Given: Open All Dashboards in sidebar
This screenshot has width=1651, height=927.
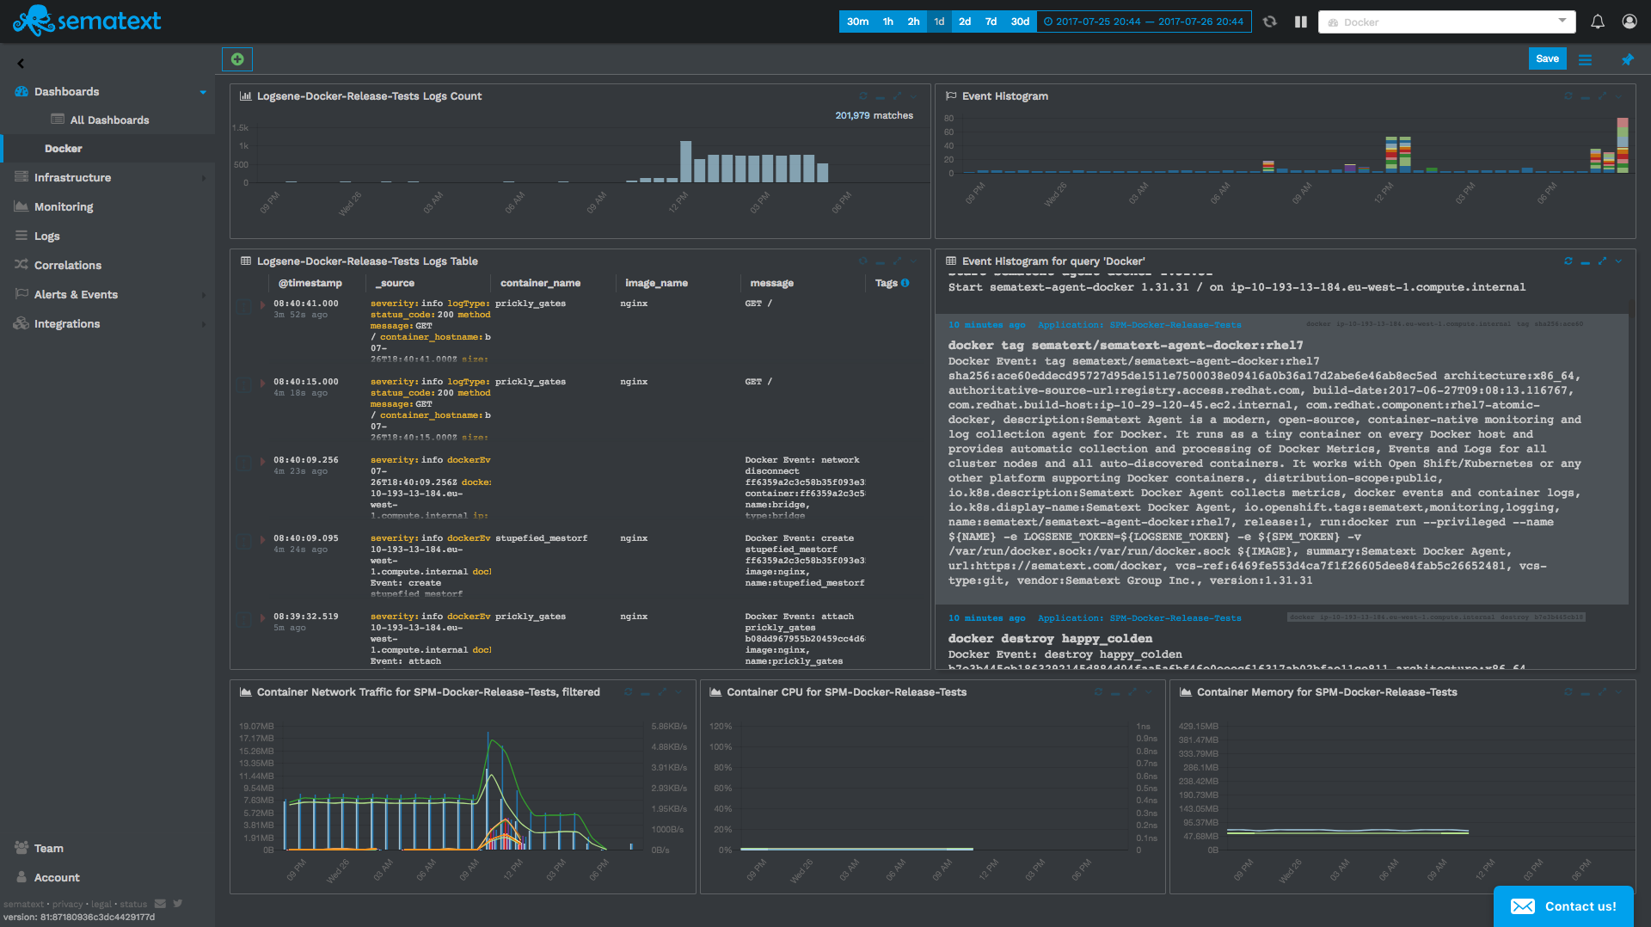Looking at the screenshot, I should 109,120.
